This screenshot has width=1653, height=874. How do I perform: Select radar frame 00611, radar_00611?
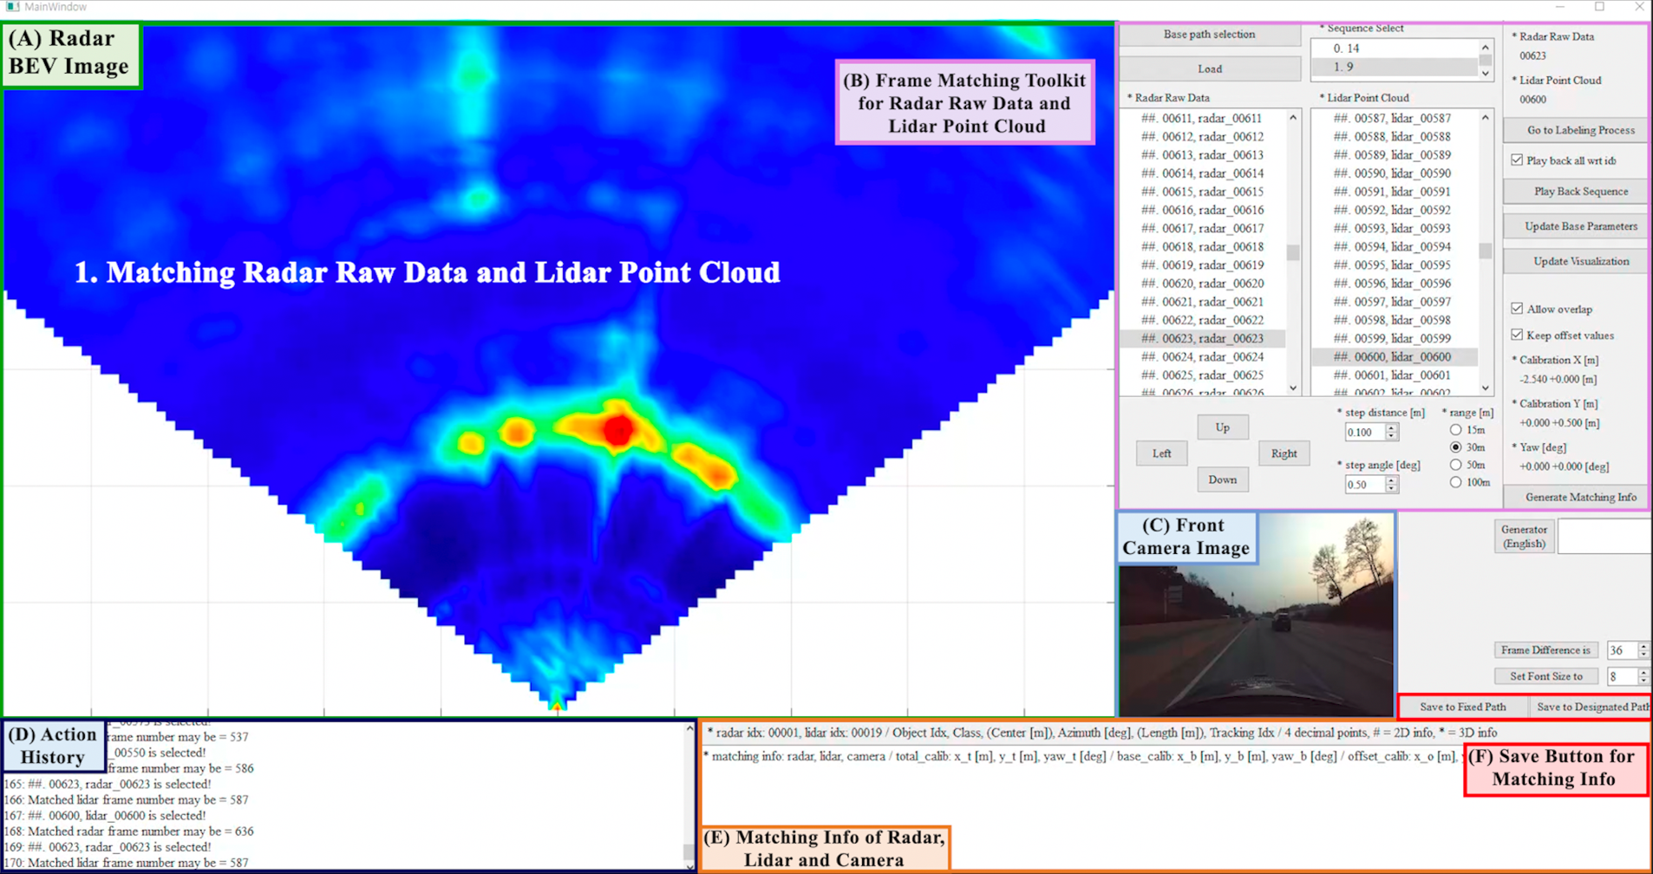1202,118
